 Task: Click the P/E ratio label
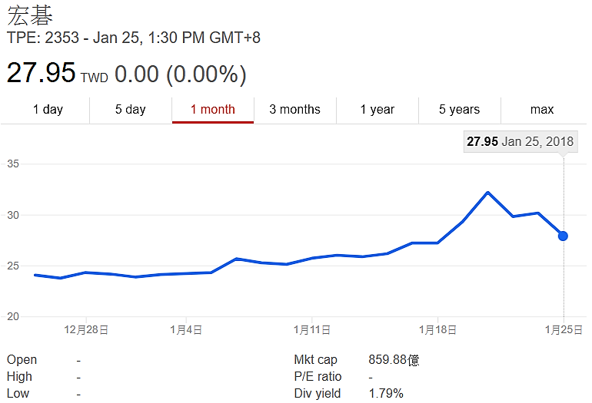pyautogui.click(x=318, y=377)
